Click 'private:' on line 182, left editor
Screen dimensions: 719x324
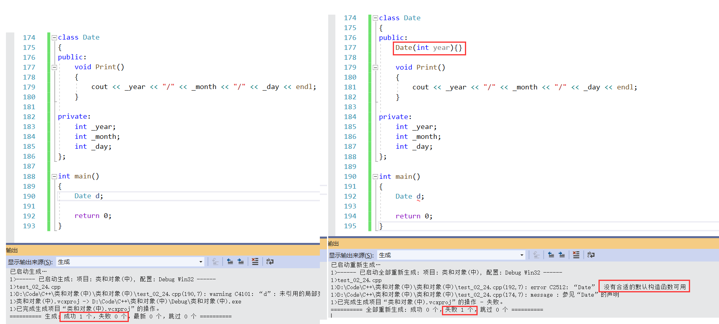point(74,116)
